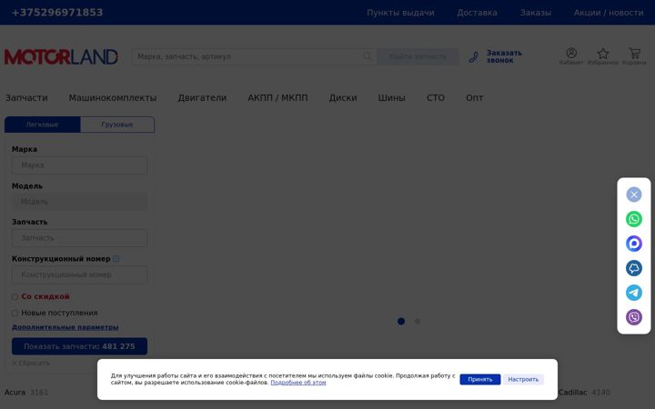Image resolution: width=655 pixels, height=409 pixels.
Task: Accept cookies with Принять button
Action: (480, 379)
